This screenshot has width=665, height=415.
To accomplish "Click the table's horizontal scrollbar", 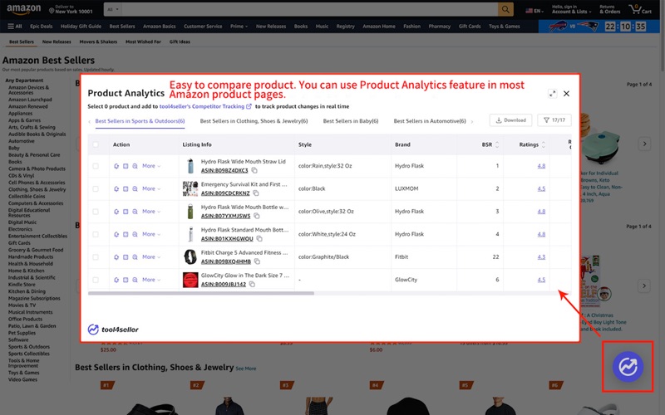I will (x=200, y=293).
